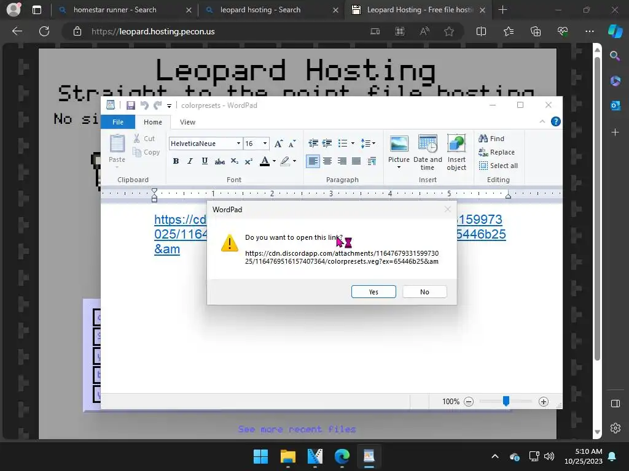Toggle Underline formatting
Viewport: 629px width, 471px height.
[205, 161]
